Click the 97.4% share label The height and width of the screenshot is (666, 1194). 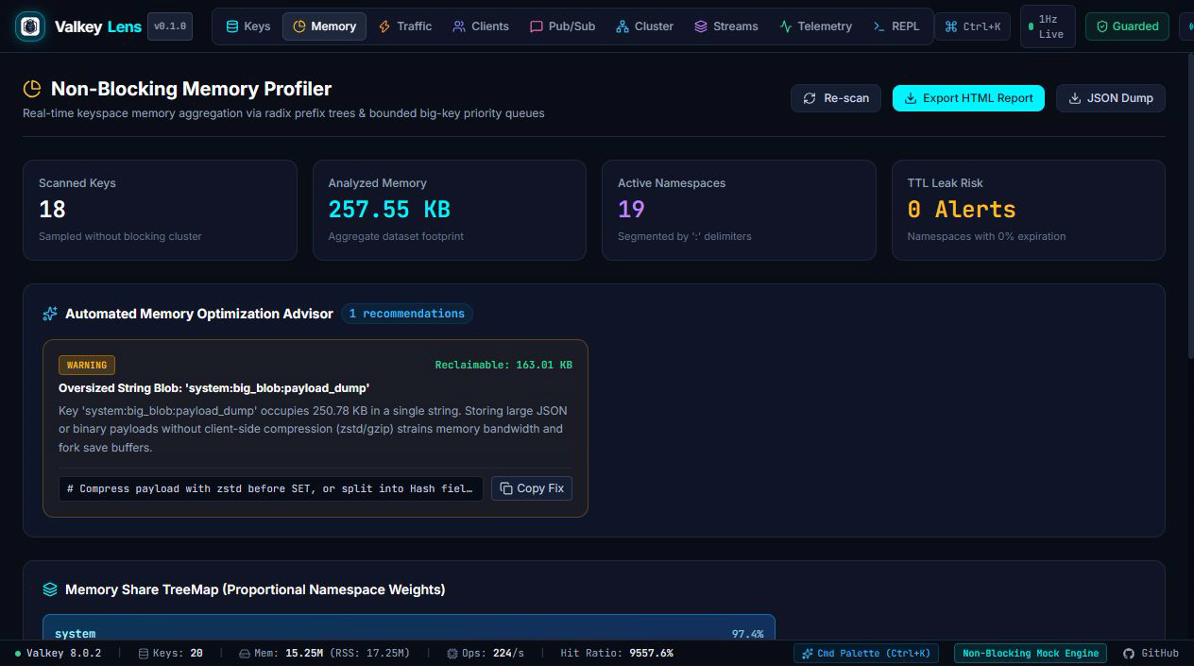click(x=747, y=634)
